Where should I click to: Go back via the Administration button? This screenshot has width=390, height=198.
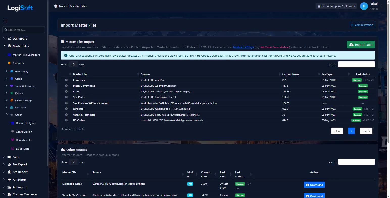click(x=362, y=25)
